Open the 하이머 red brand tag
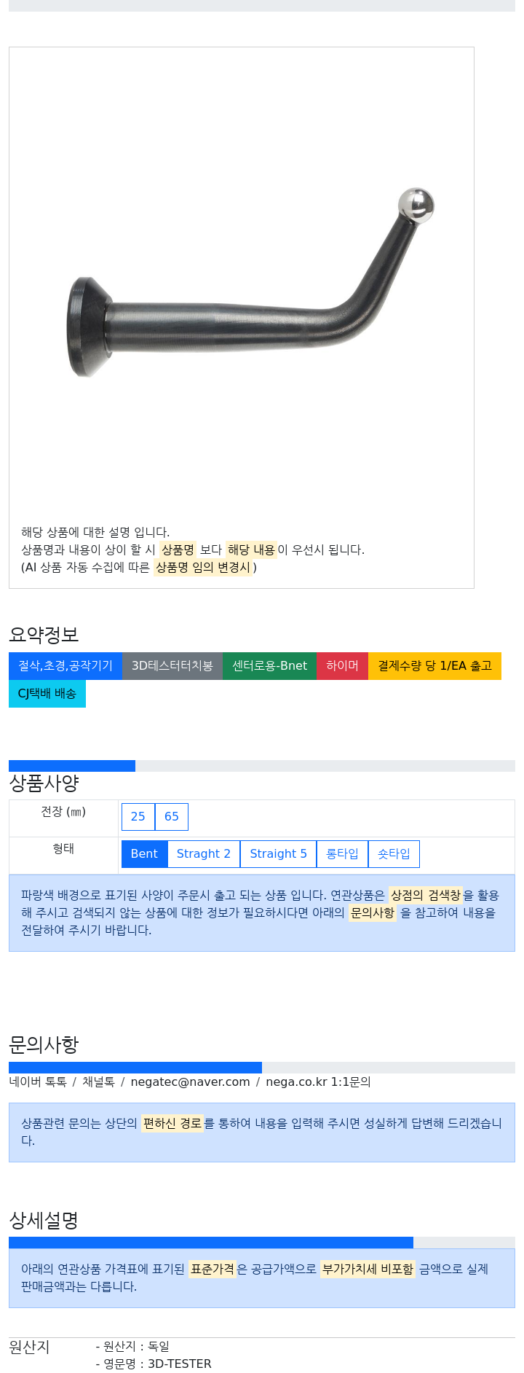Image resolution: width=524 pixels, height=1373 pixels. coord(342,666)
